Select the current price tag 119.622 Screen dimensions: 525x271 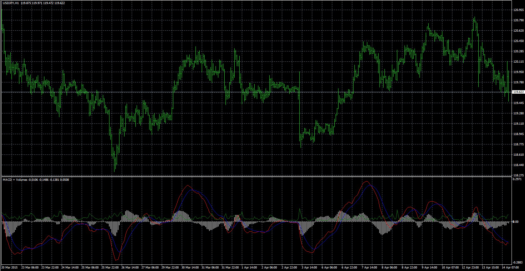pyautogui.click(x=518, y=92)
